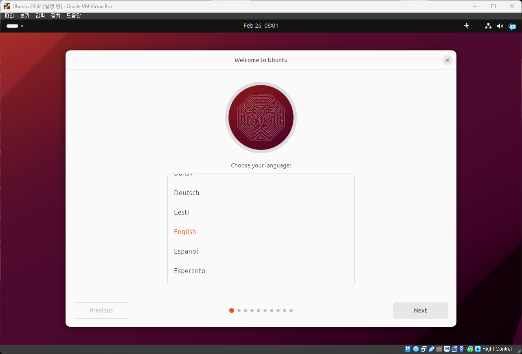Image resolution: width=522 pixels, height=354 pixels.
Task: Select Español language
Action: point(261,251)
